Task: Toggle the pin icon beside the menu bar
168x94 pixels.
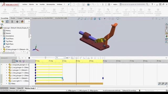Action: pyautogui.click(x=69, y=4)
